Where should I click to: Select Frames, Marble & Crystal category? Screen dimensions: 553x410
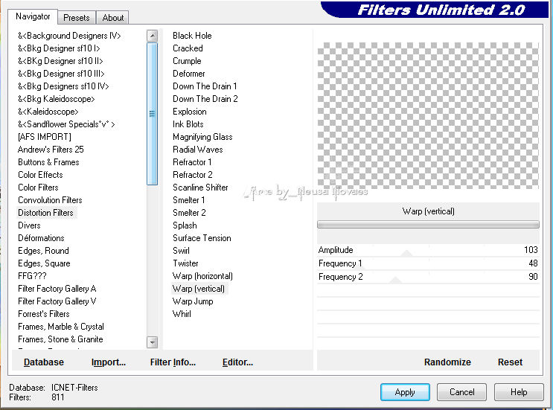(61, 327)
